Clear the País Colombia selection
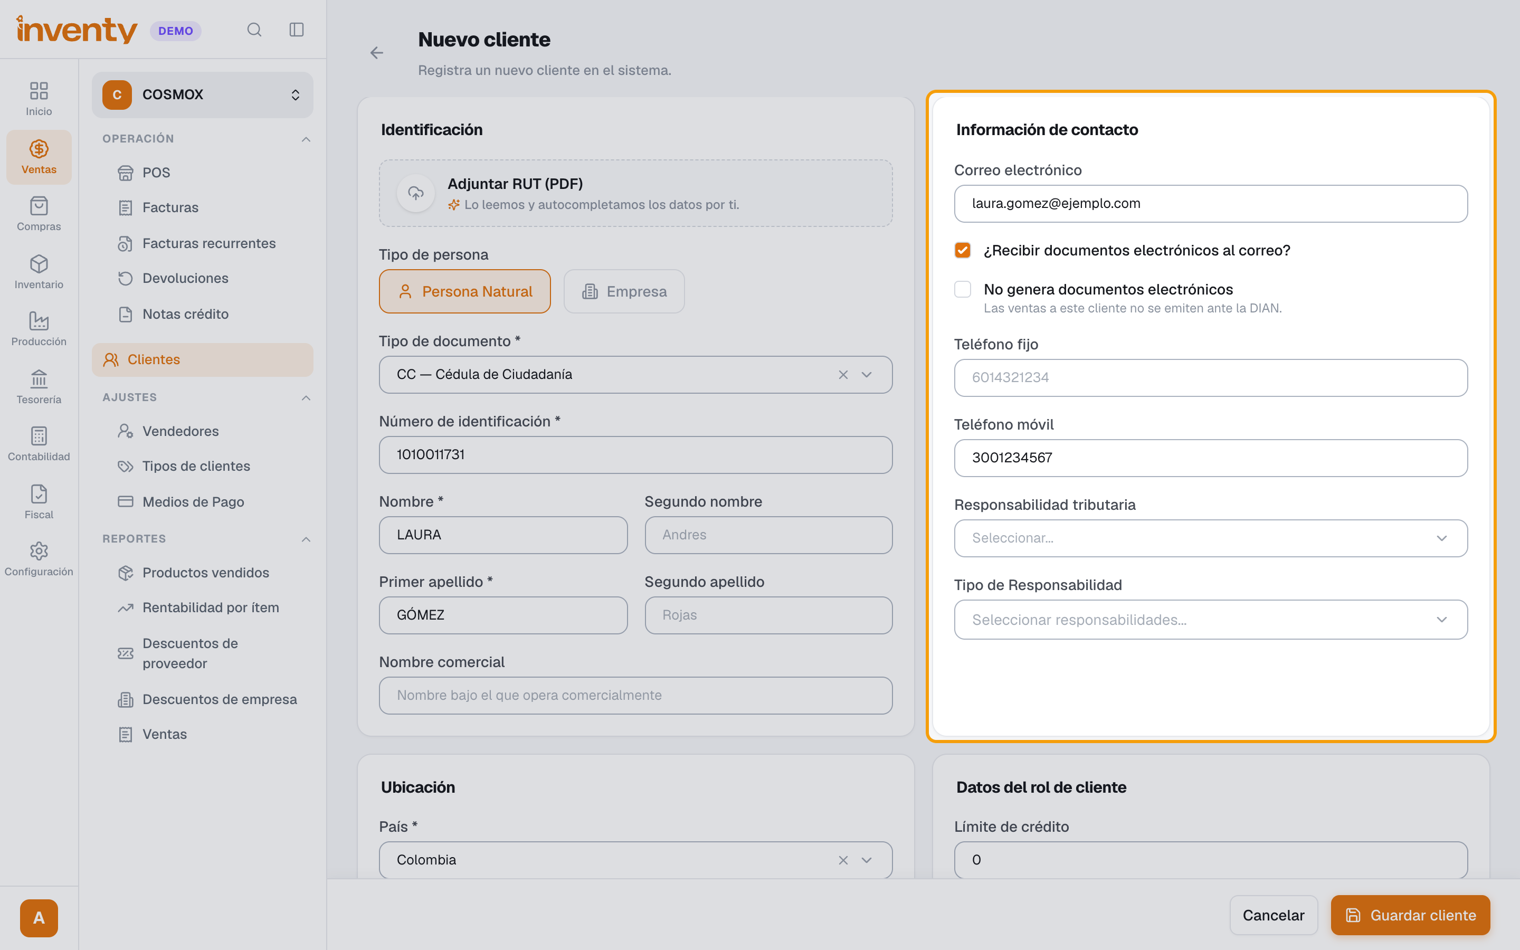1520x950 pixels. pyautogui.click(x=843, y=860)
